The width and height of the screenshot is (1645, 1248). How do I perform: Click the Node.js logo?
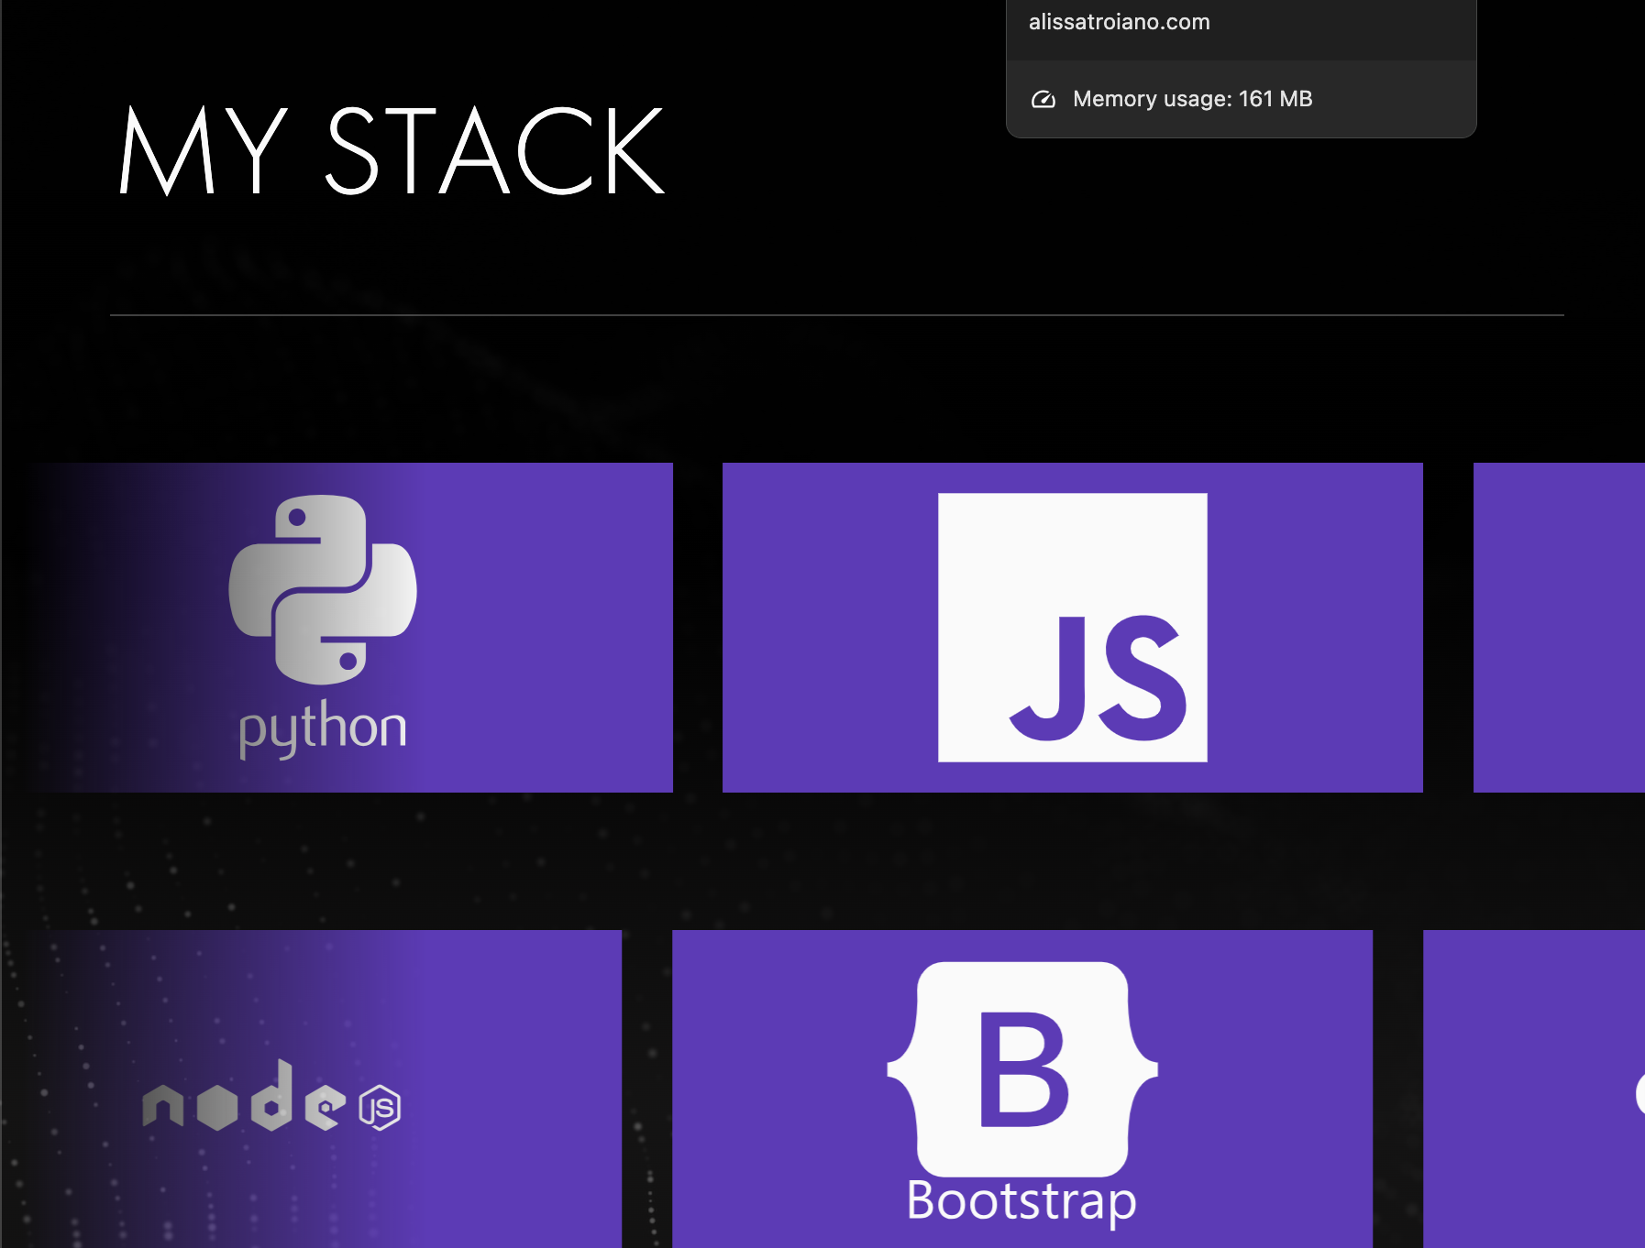271,1096
